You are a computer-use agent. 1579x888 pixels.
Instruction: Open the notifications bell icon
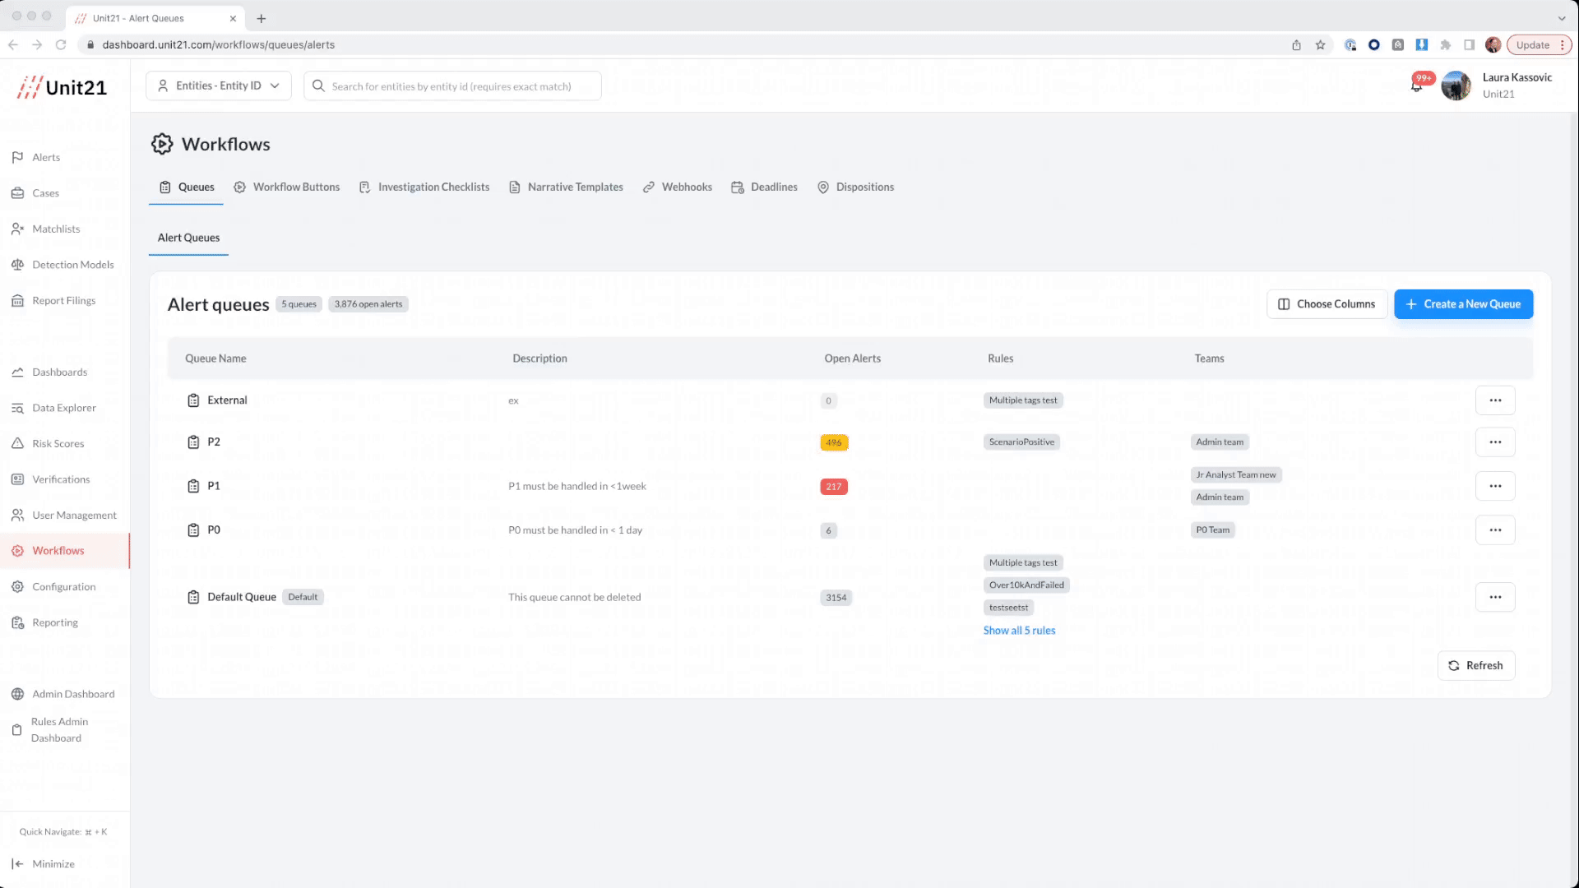pos(1416,86)
